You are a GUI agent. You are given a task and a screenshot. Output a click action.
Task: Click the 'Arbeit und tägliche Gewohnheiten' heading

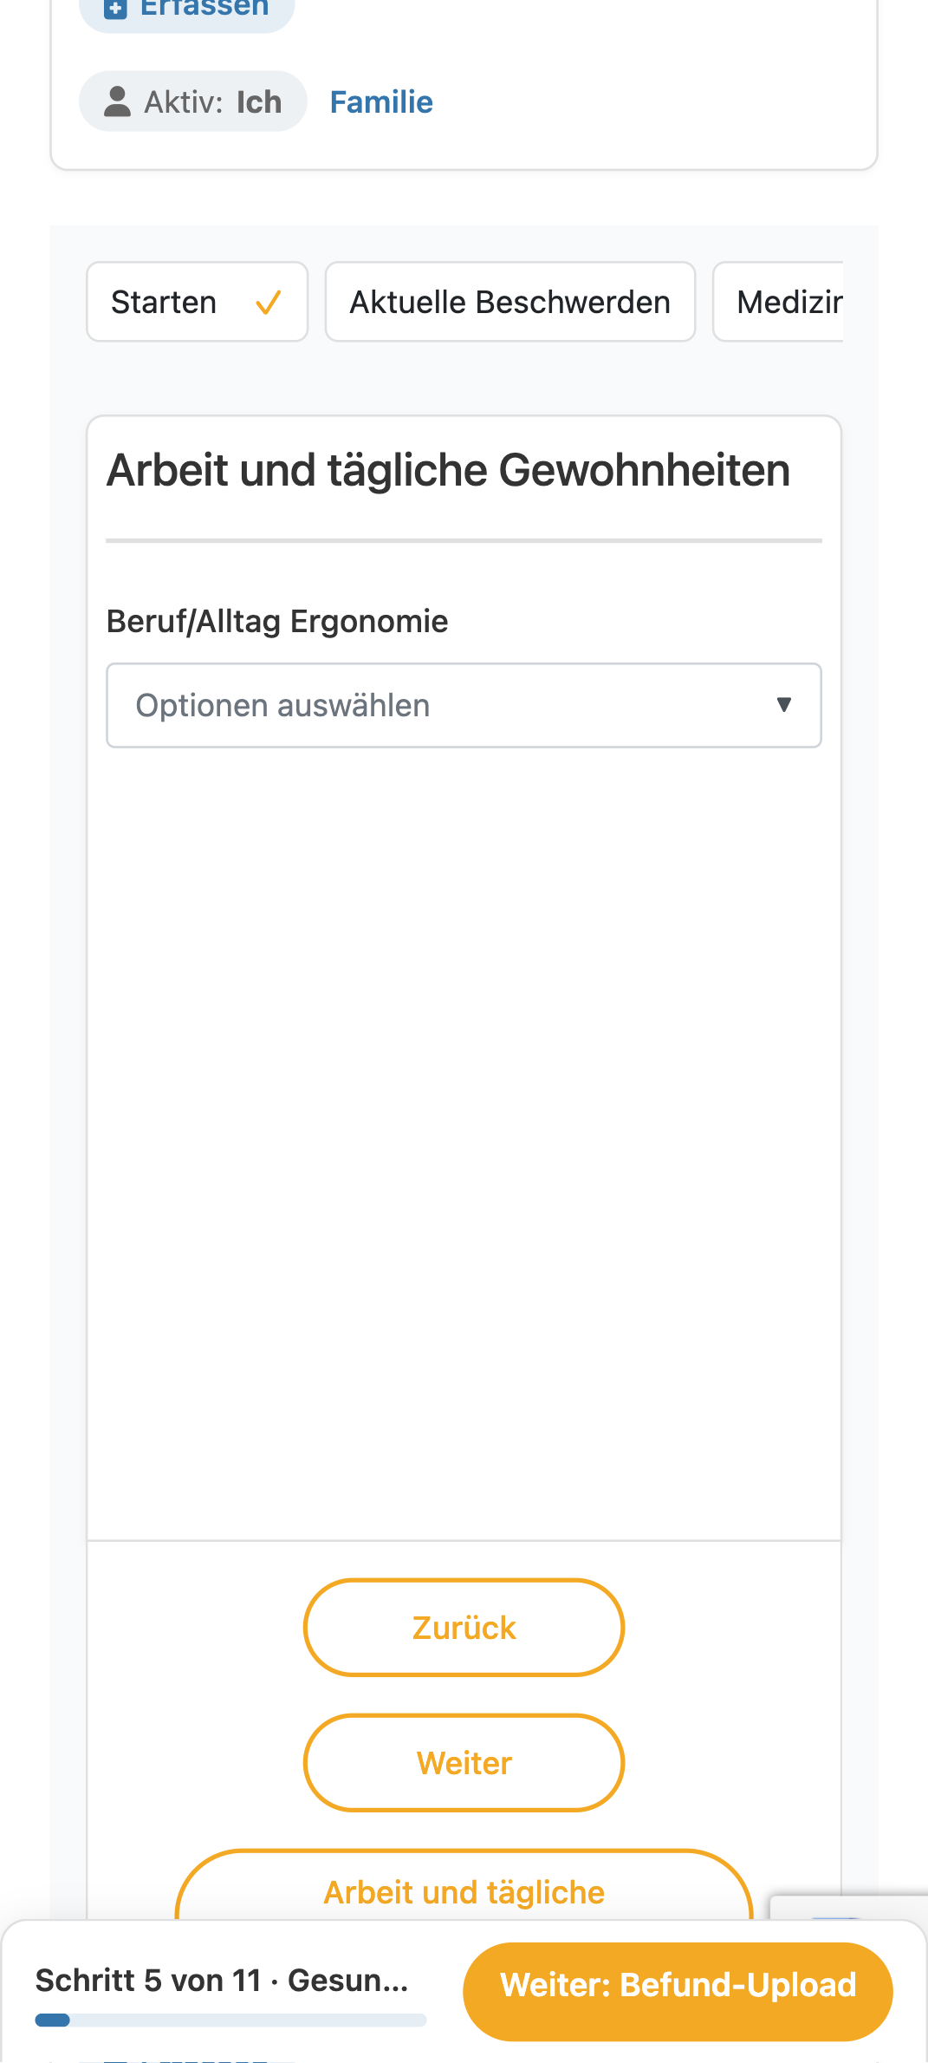pos(449,471)
